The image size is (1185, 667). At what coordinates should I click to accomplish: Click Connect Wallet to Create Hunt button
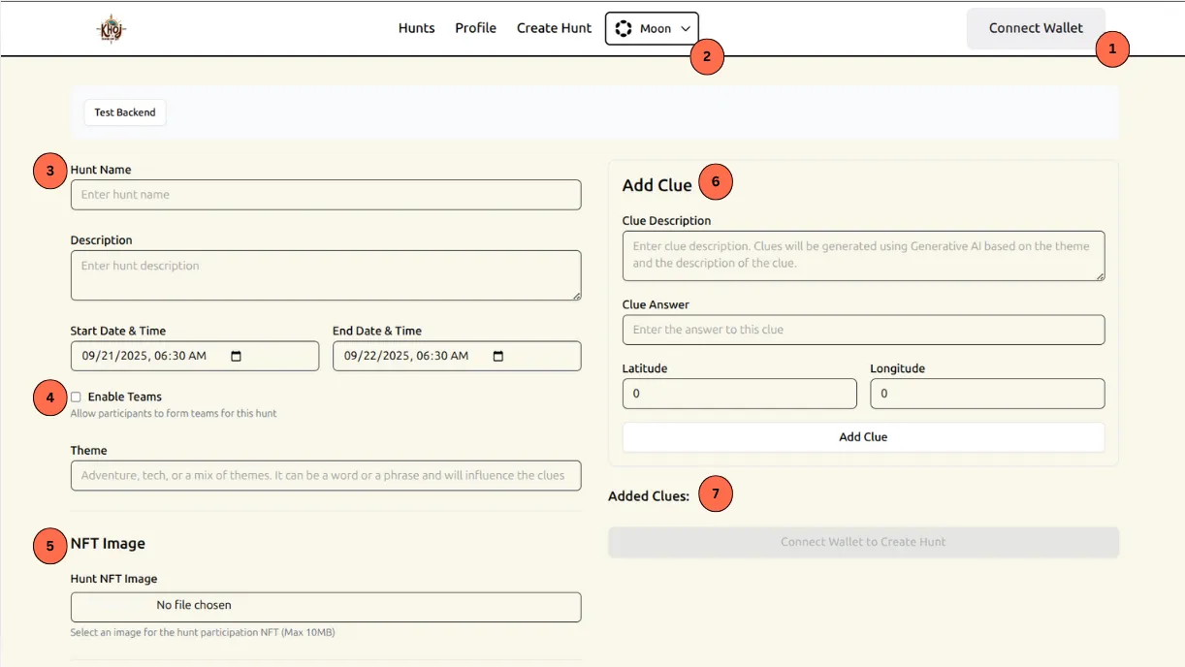click(863, 542)
